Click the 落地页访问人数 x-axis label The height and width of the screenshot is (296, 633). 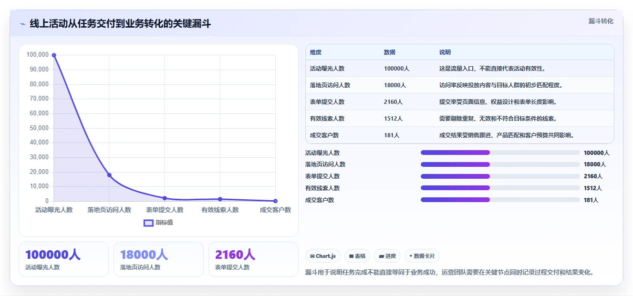pos(109,210)
